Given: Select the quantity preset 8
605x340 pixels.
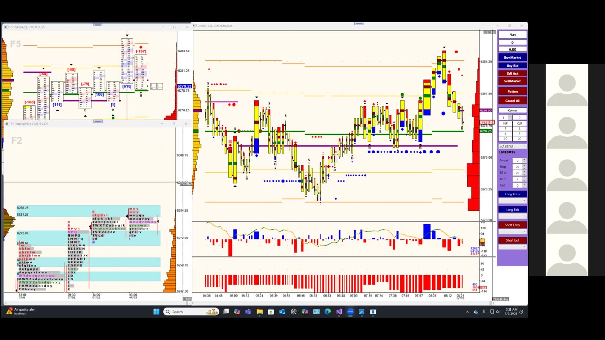Looking at the screenshot, I should (x=519, y=134).
